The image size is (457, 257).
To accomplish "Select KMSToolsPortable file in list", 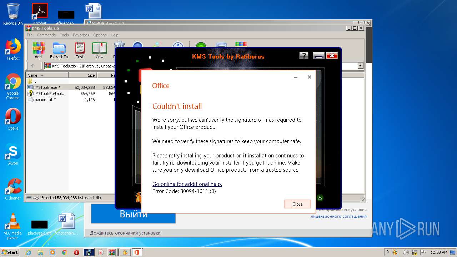I will [x=46, y=94].
